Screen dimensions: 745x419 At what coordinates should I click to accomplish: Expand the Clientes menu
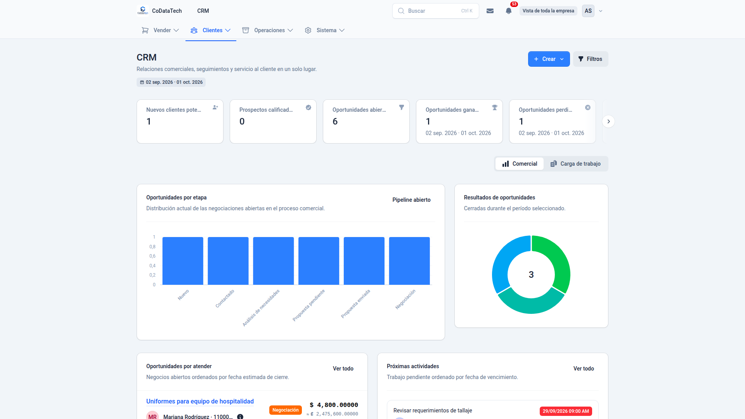[x=211, y=30]
